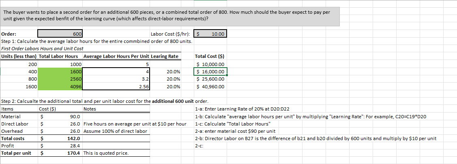Image resolution: width=457 pixels, height=164 pixels.
Task: Click the Material cost value 90.0
Action: pos(60,117)
